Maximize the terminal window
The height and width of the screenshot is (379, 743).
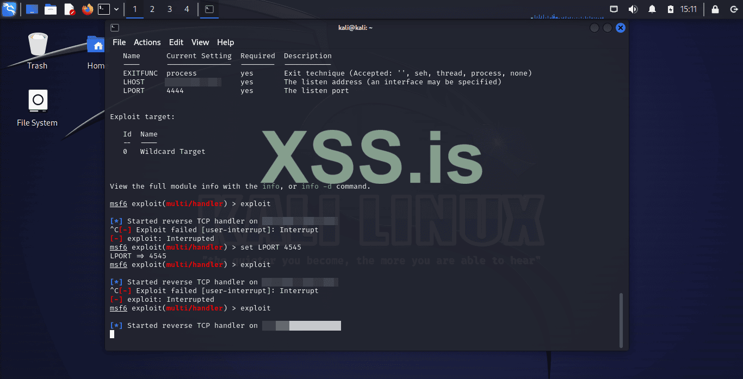click(x=608, y=28)
